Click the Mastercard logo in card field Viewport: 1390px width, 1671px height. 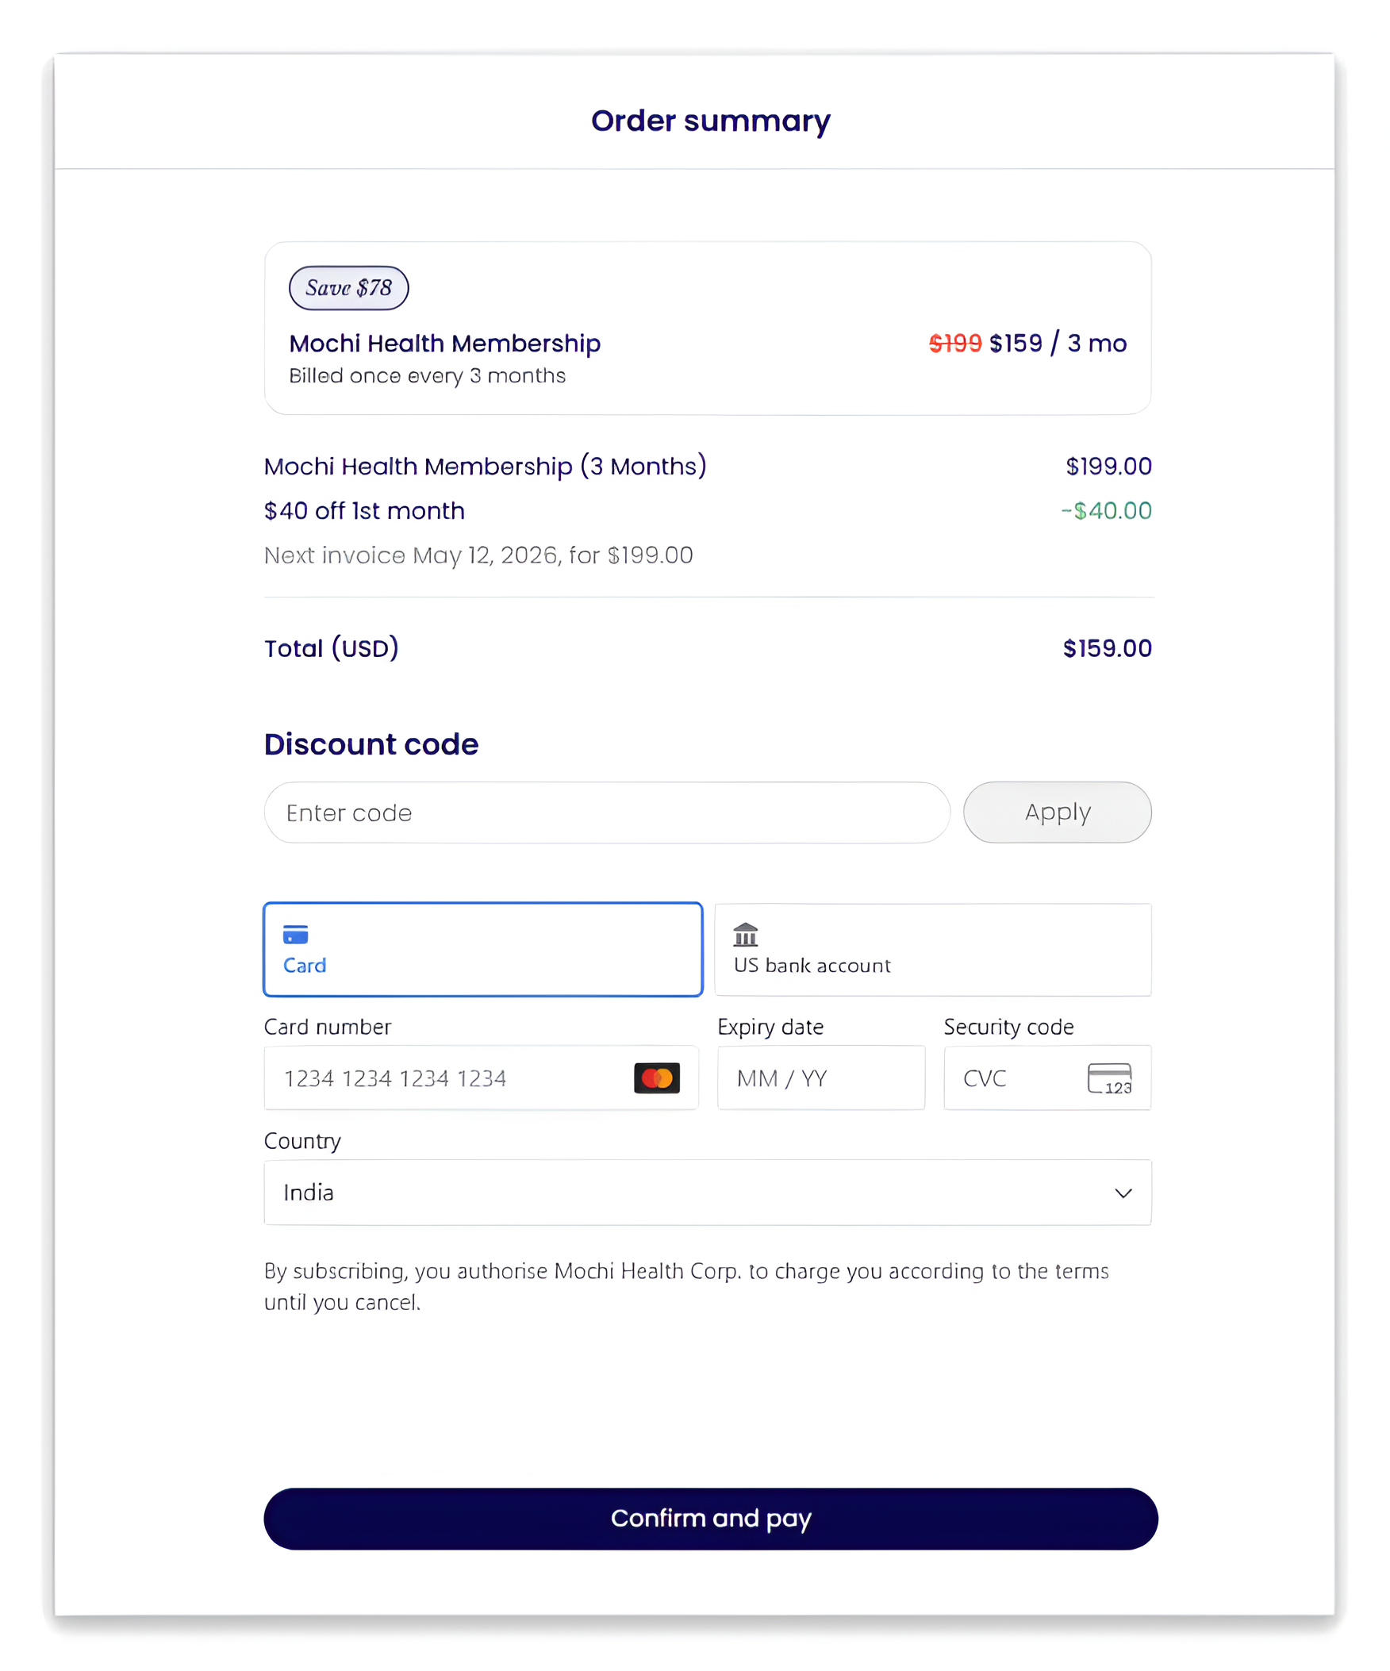point(655,1078)
